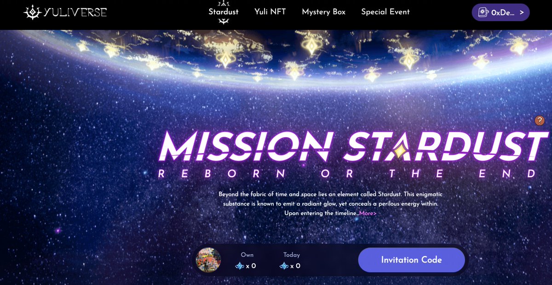The width and height of the screenshot is (552, 285).
Task: Open the 0xDe... wallet address dropdown
Action: tap(501, 12)
